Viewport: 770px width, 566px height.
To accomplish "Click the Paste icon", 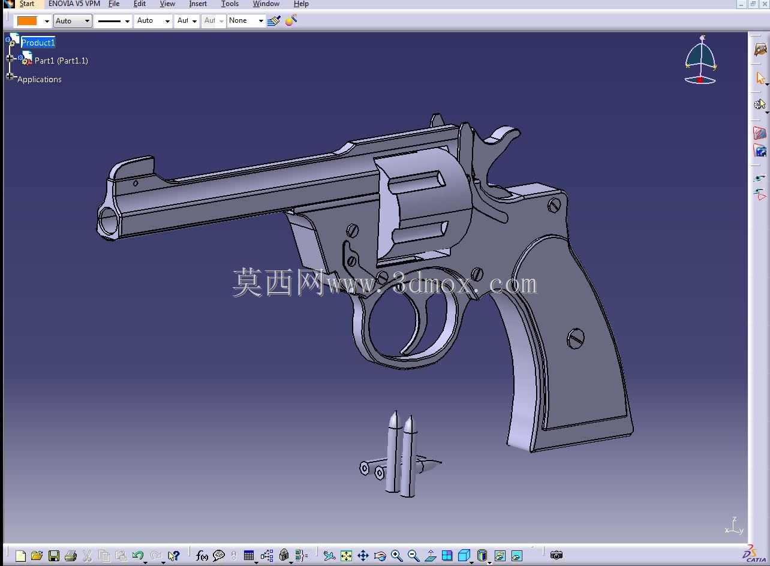I will point(121,556).
